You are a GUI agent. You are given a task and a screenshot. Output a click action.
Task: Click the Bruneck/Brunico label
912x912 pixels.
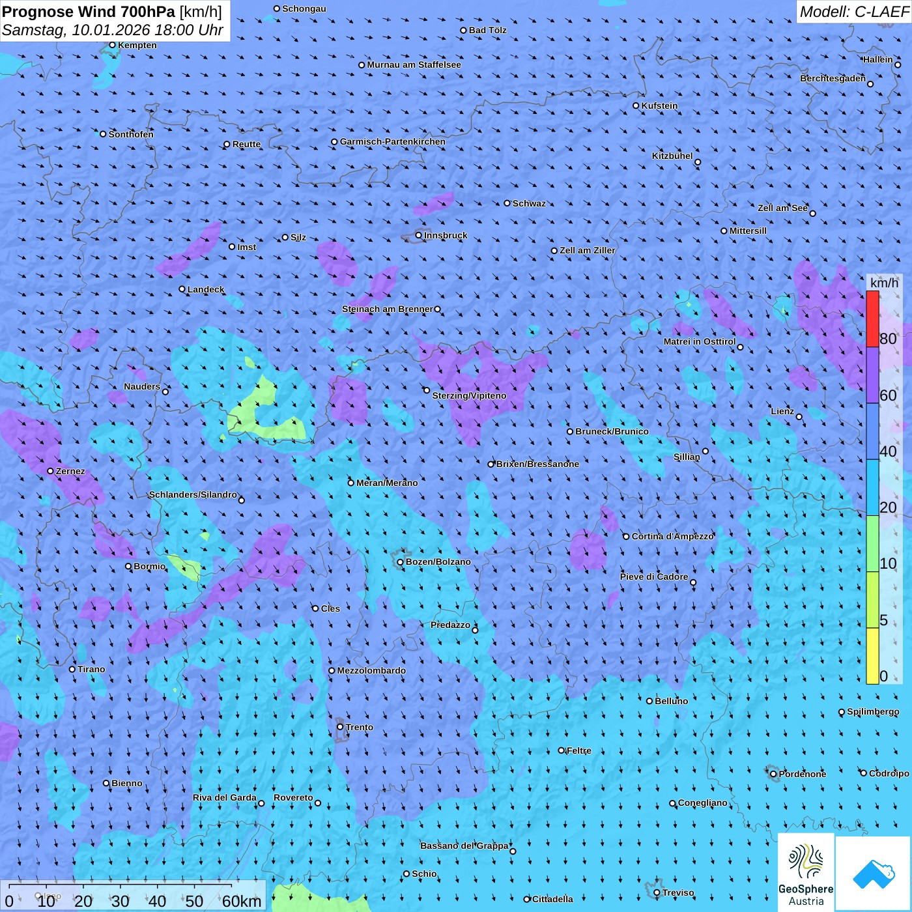pos(612,431)
